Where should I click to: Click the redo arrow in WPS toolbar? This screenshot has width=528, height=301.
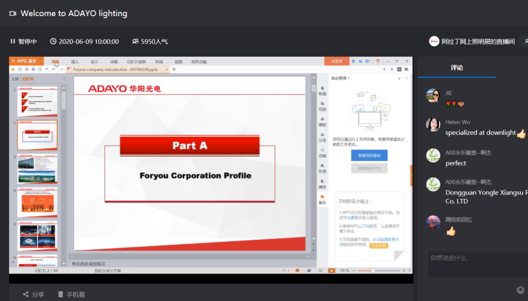pyautogui.click(x=53, y=69)
